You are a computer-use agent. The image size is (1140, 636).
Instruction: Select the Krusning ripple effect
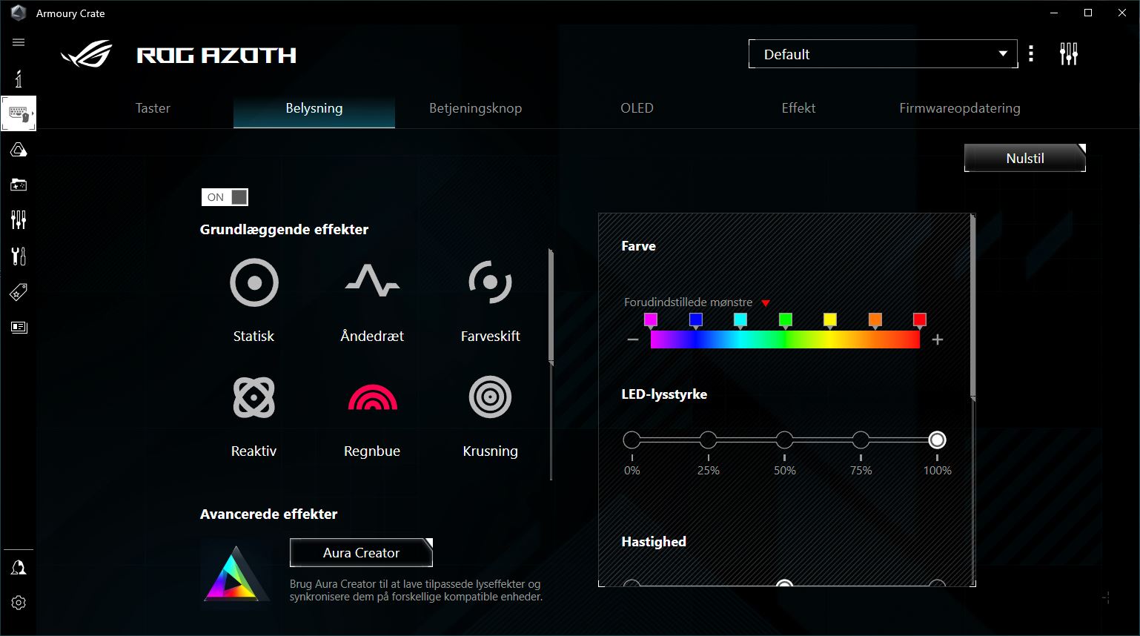click(490, 416)
